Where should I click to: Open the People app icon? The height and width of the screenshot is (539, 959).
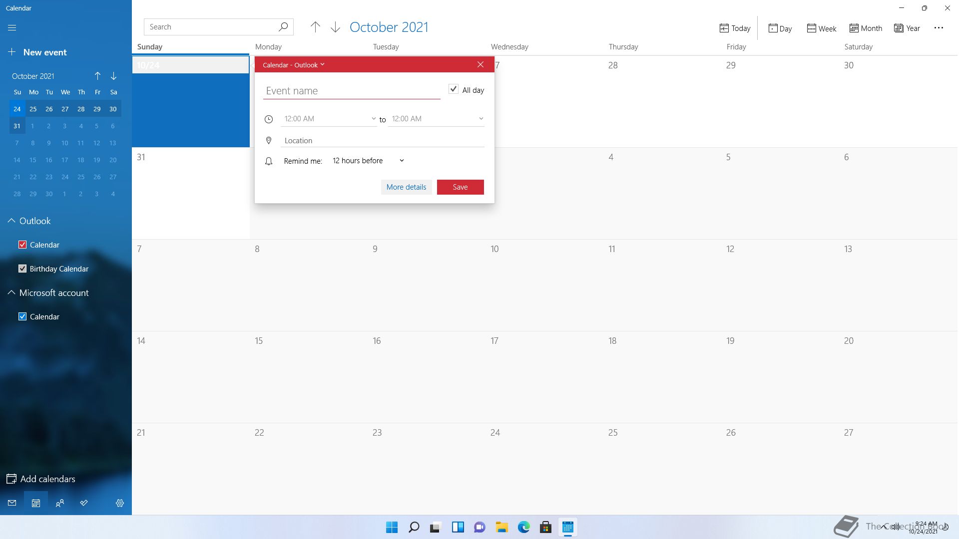[x=60, y=503]
